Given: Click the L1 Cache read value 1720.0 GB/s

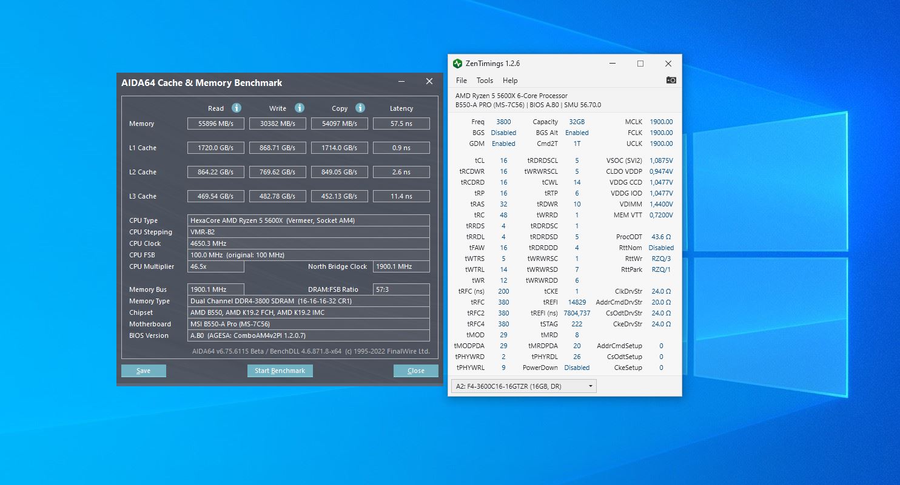Looking at the screenshot, I should pos(216,148).
